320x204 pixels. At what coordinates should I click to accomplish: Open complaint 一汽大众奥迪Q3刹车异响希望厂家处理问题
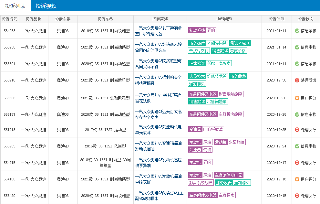coord(158,31)
